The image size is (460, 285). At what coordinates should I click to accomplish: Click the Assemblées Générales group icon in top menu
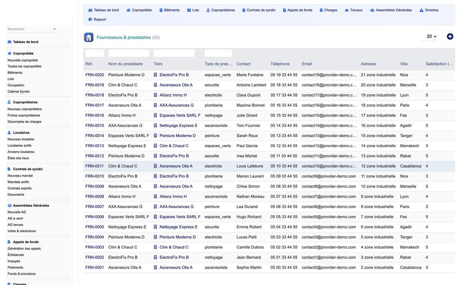[372, 10]
